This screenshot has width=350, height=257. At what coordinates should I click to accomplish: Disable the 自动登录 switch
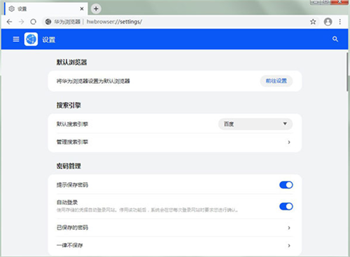(286, 206)
